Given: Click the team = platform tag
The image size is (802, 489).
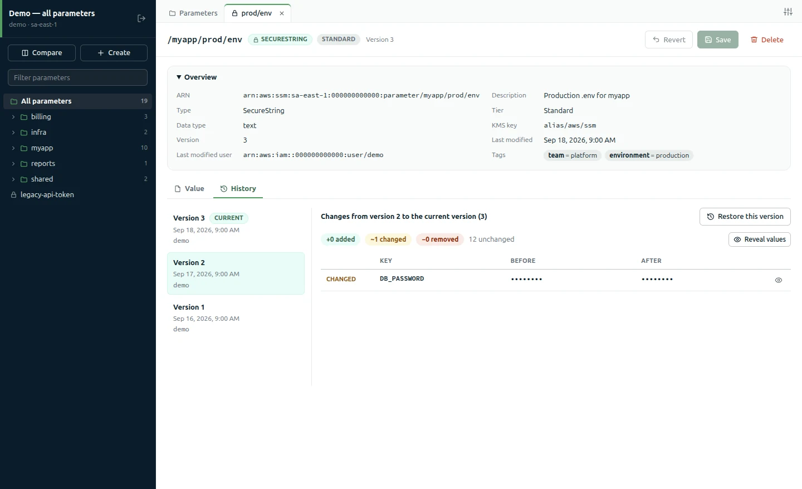Looking at the screenshot, I should pyautogui.click(x=573, y=155).
